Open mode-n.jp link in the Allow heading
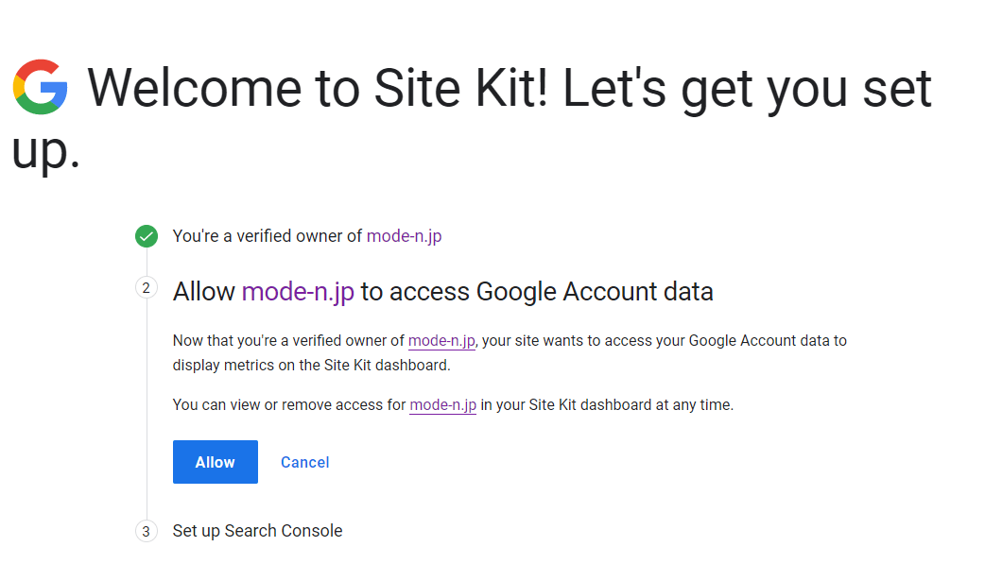The image size is (985, 581). 298,292
